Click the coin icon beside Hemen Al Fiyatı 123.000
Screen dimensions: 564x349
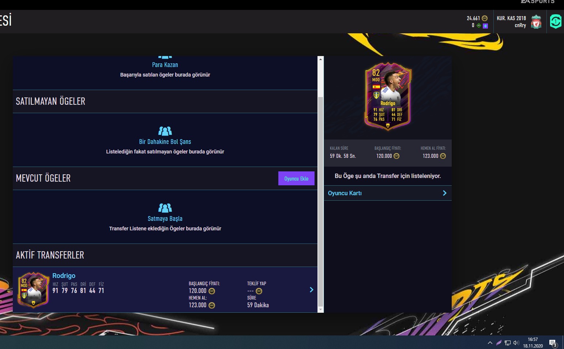(443, 156)
